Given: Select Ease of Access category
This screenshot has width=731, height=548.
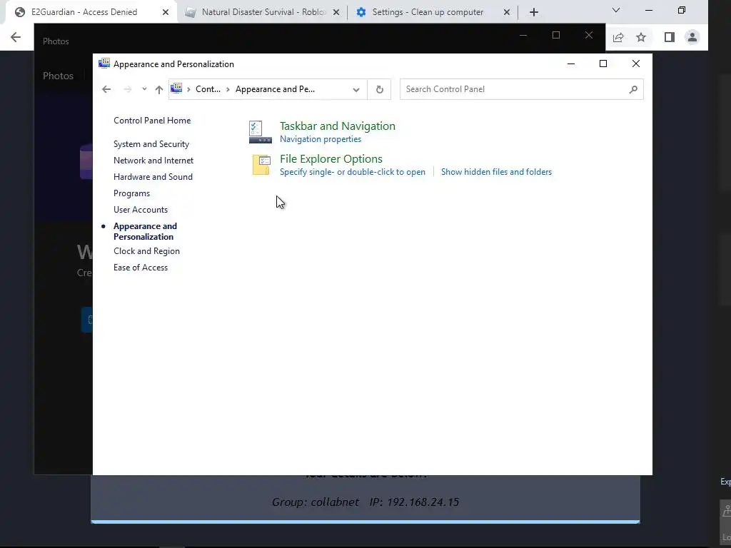Looking at the screenshot, I should [141, 268].
